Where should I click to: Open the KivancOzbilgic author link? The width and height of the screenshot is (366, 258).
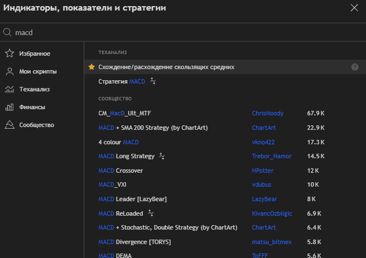coord(271,213)
